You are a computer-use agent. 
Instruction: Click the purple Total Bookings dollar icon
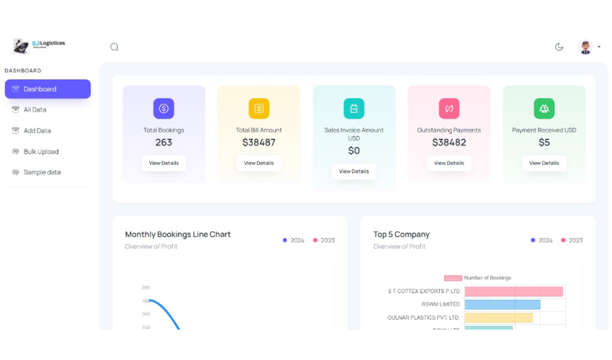point(163,109)
